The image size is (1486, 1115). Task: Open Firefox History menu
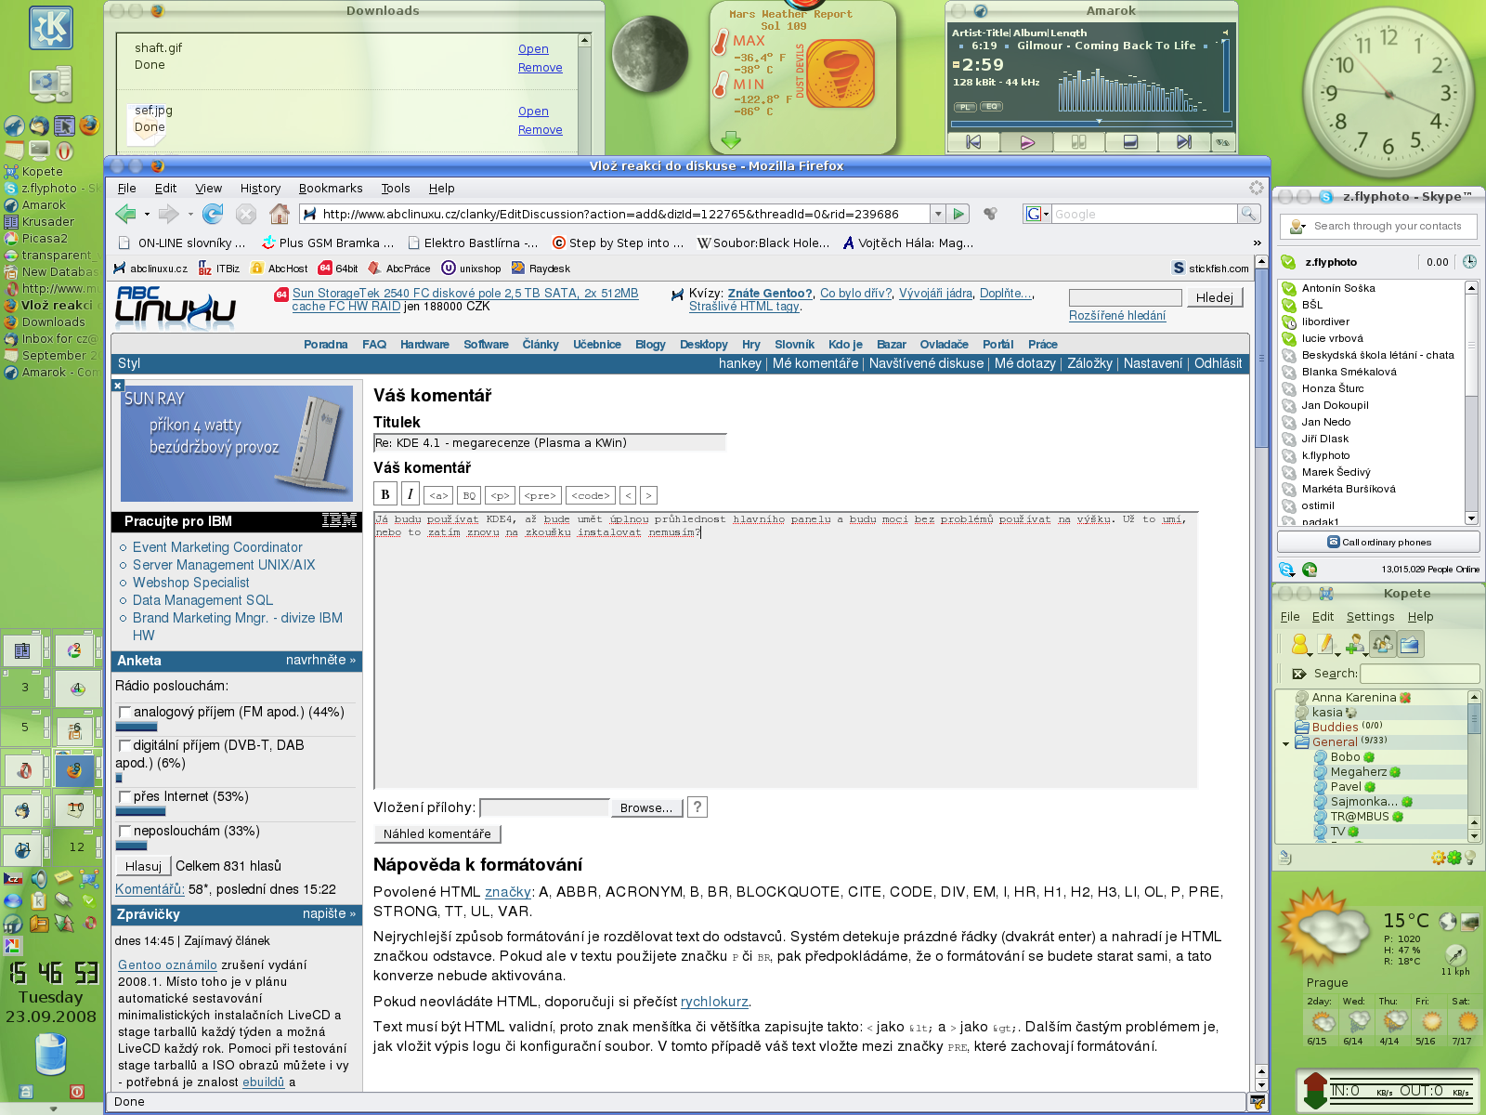260,189
